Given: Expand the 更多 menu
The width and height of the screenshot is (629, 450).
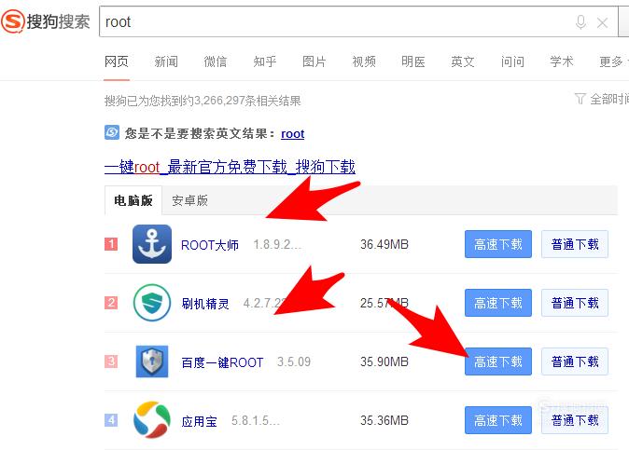Looking at the screenshot, I should click(x=614, y=61).
